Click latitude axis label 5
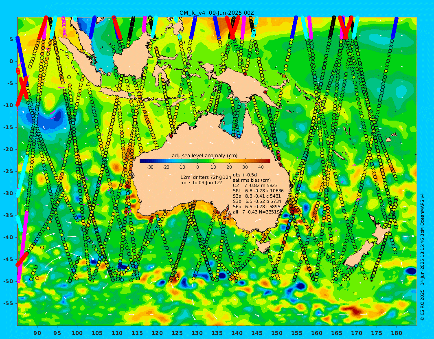This screenshot has height=339, width=434. [x=11, y=40]
